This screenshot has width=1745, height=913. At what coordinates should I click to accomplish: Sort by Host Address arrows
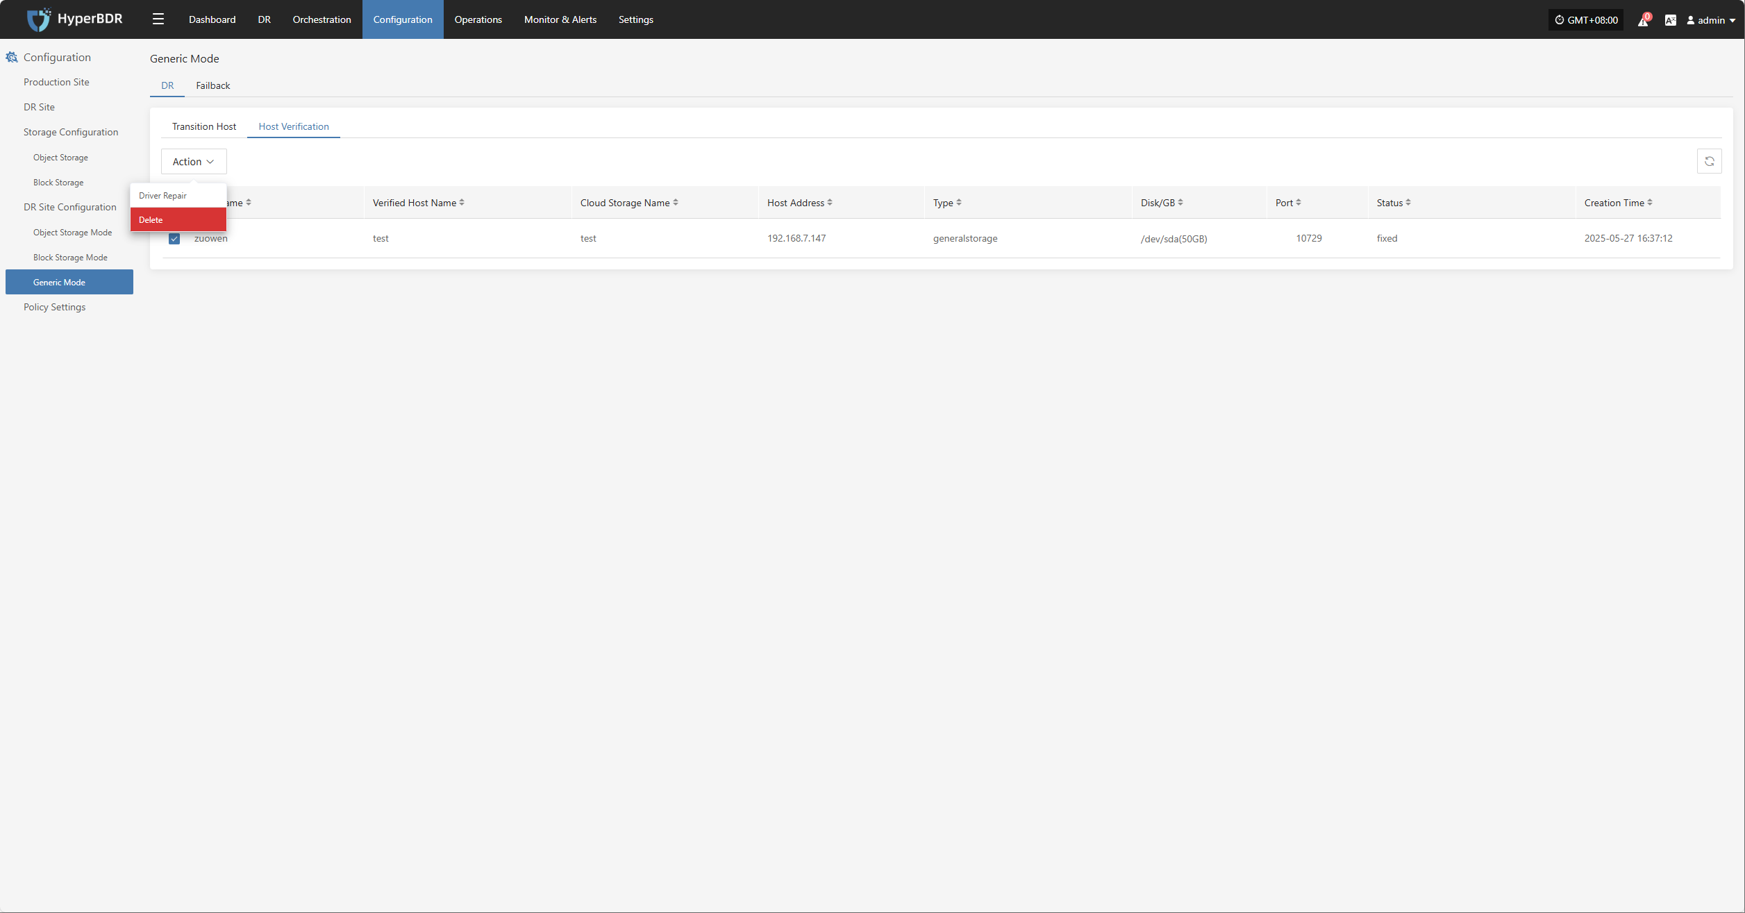tap(830, 203)
